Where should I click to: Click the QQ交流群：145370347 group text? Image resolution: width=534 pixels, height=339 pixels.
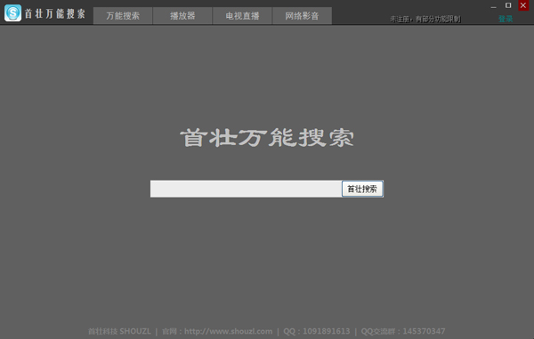(403, 331)
